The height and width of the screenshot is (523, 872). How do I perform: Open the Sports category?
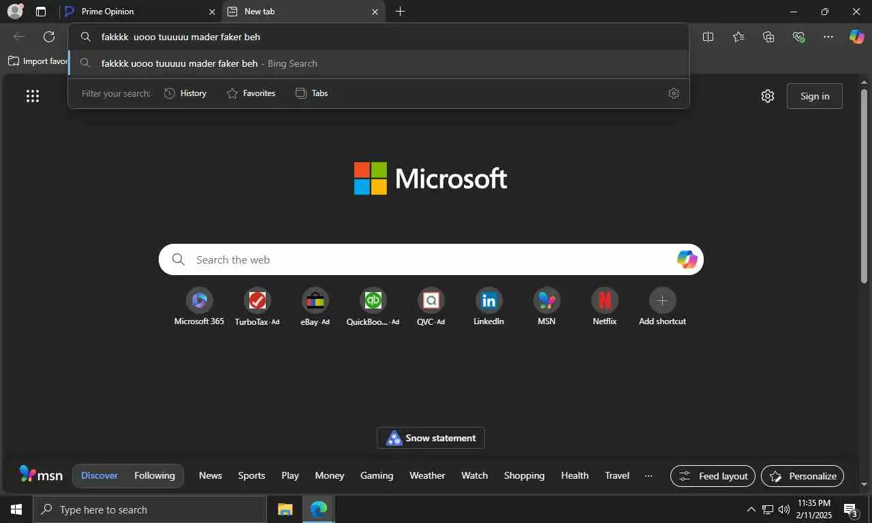[x=251, y=475]
